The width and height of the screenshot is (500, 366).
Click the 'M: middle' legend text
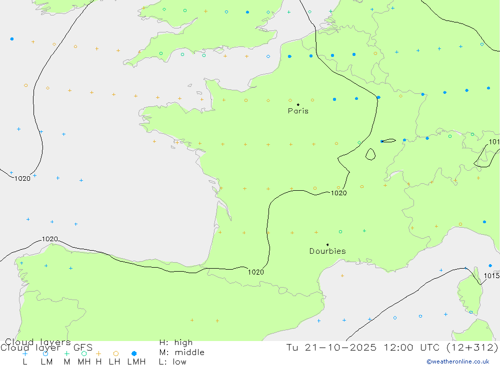(182, 353)
